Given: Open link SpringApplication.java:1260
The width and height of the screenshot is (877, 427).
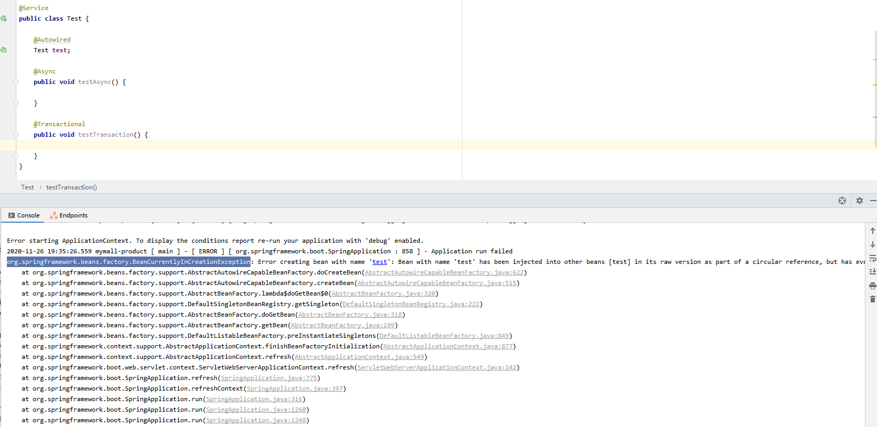Looking at the screenshot, I should click(x=256, y=410).
